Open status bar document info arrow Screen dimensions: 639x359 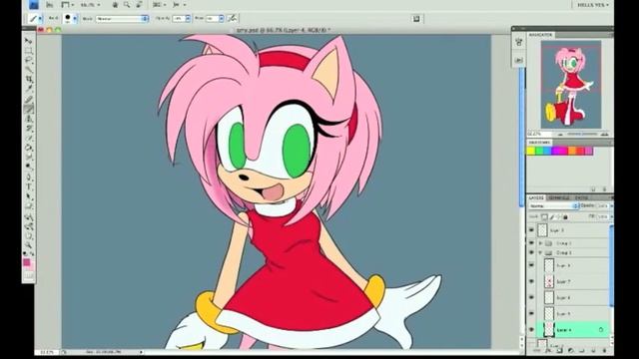[x=141, y=352]
